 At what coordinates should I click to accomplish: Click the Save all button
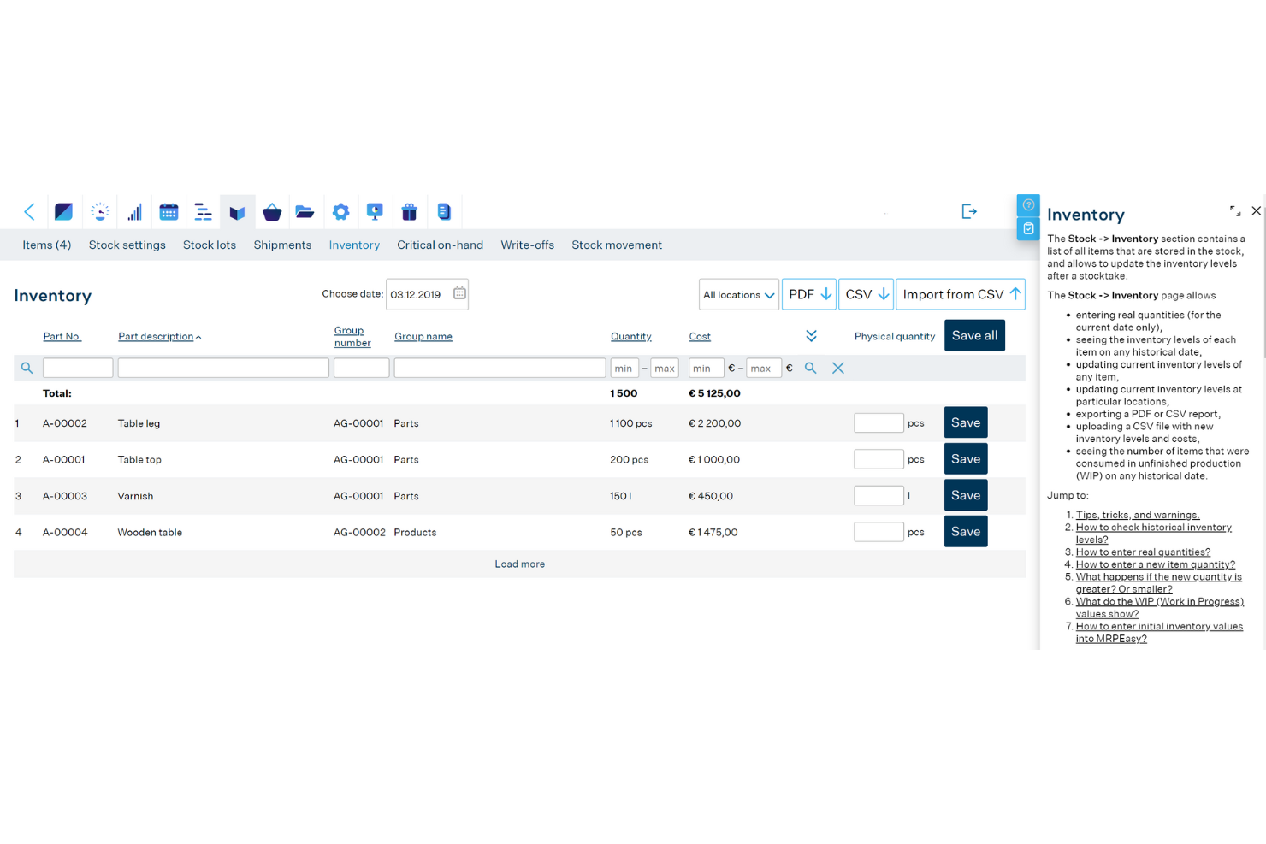[x=974, y=335]
